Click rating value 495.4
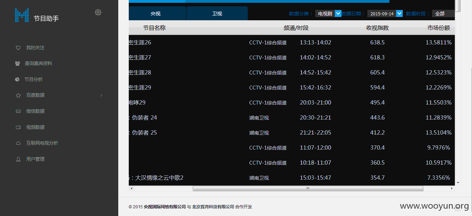Screen dimensions: 472x216 tap(378, 102)
